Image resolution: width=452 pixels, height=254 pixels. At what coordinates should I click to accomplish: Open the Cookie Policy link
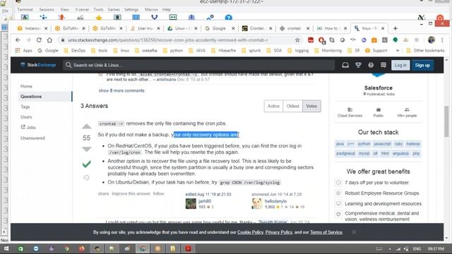coord(250,232)
